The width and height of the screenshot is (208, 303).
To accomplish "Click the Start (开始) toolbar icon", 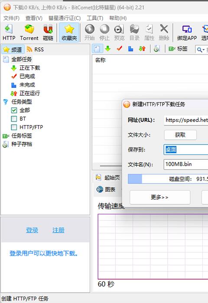I will pyautogui.click(x=90, y=32).
